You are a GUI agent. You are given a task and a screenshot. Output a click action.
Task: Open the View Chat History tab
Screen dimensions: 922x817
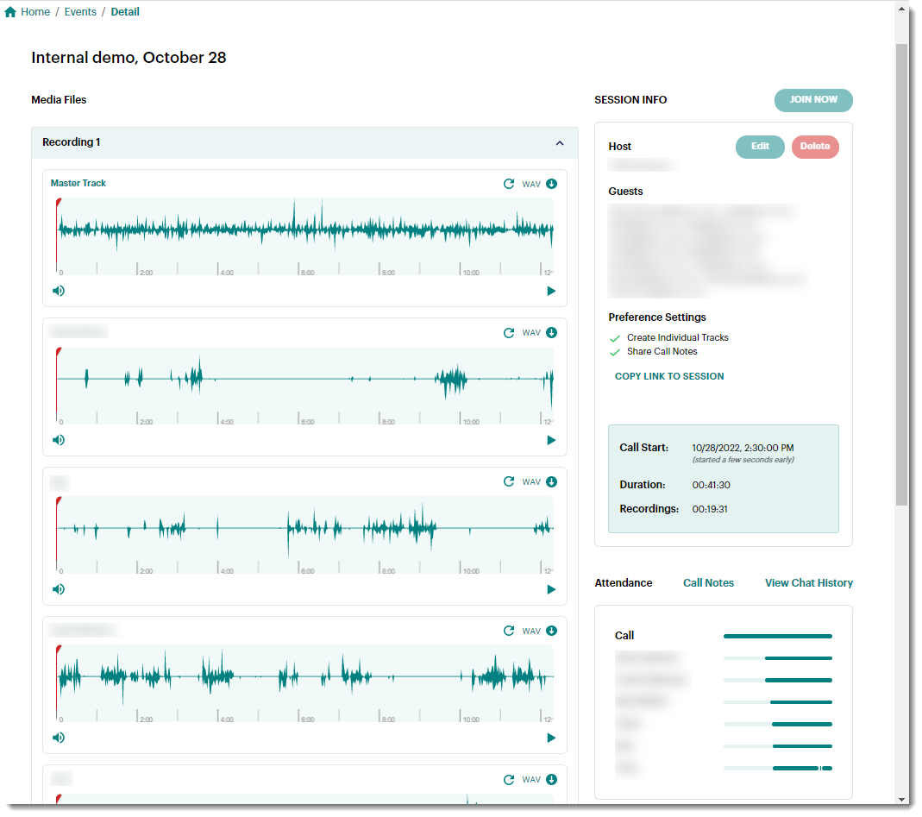(808, 583)
